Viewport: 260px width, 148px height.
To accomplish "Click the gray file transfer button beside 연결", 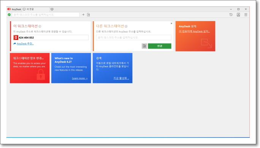I will pyautogui.click(x=144, y=46).
